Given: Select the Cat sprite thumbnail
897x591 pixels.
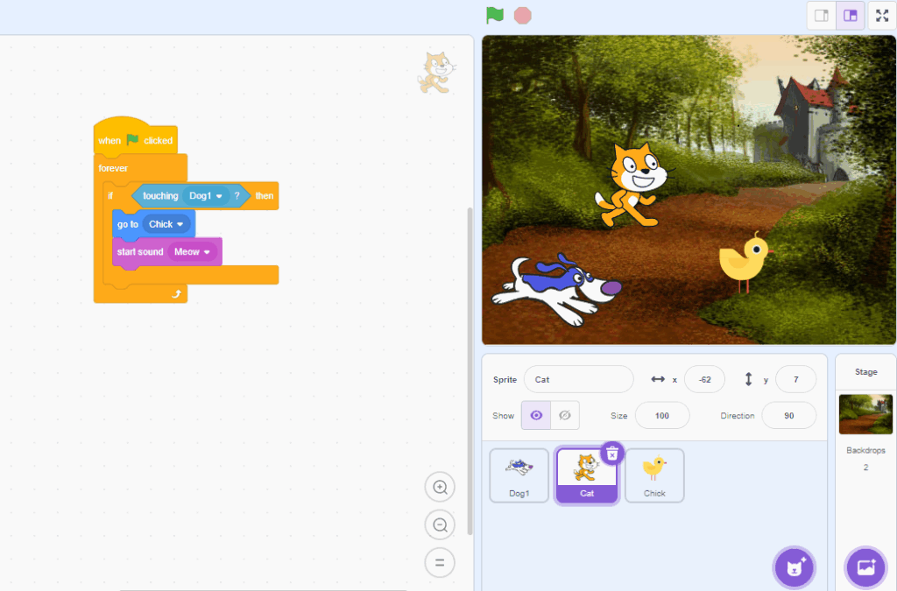Looking at the screenshot, I should (586, 475).
